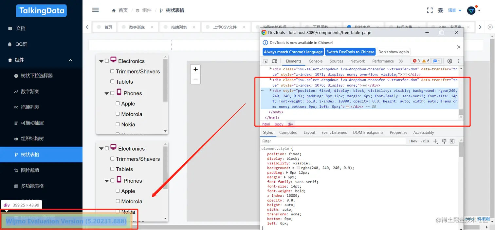This screenshot has width=495, height=230.
Task: Collapse the Phones node in first tree
Action: (106, 93)
